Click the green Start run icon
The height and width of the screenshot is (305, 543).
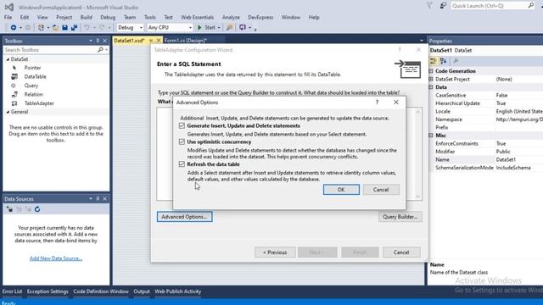199,27
